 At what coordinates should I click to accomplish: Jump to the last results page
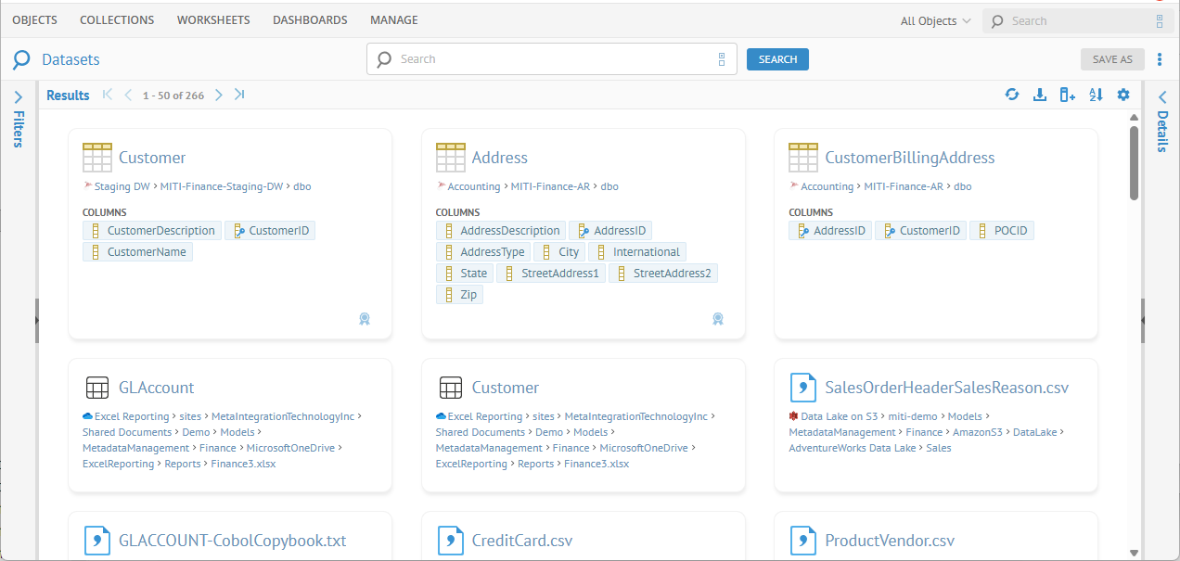coord(239,95)
